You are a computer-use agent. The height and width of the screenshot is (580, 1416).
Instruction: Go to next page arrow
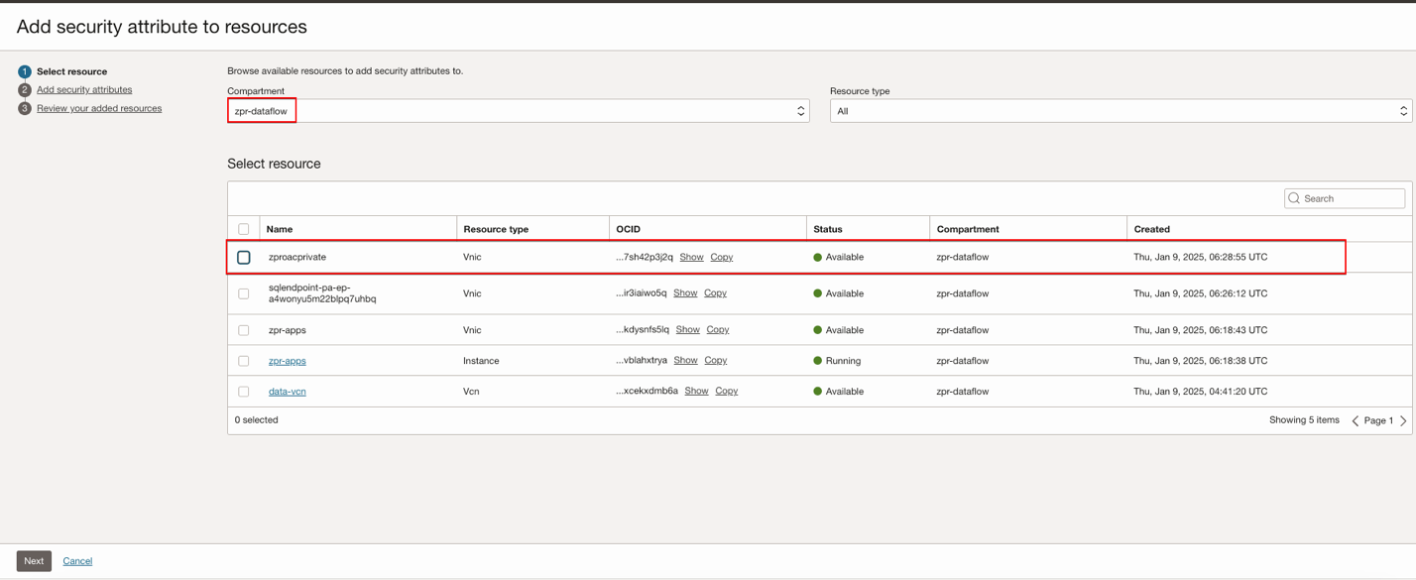(1403, 420)
